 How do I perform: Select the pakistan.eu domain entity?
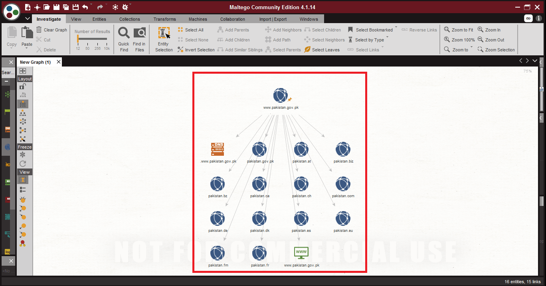[x=343, y=219]
